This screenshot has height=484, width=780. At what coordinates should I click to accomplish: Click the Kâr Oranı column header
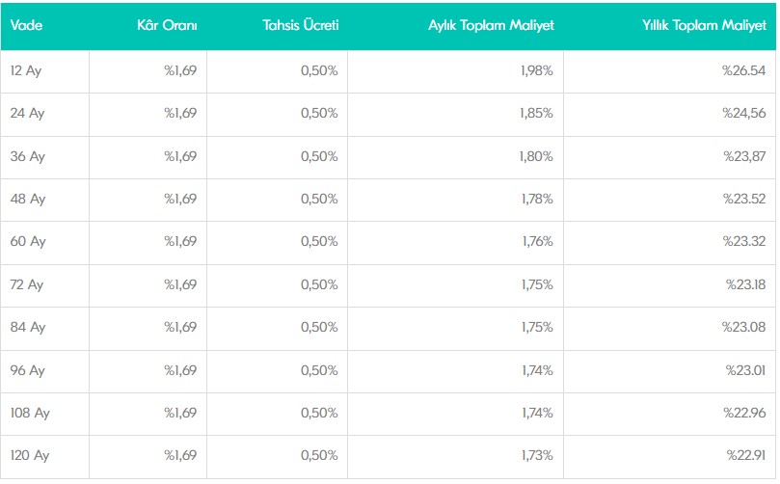click(167, 25)
